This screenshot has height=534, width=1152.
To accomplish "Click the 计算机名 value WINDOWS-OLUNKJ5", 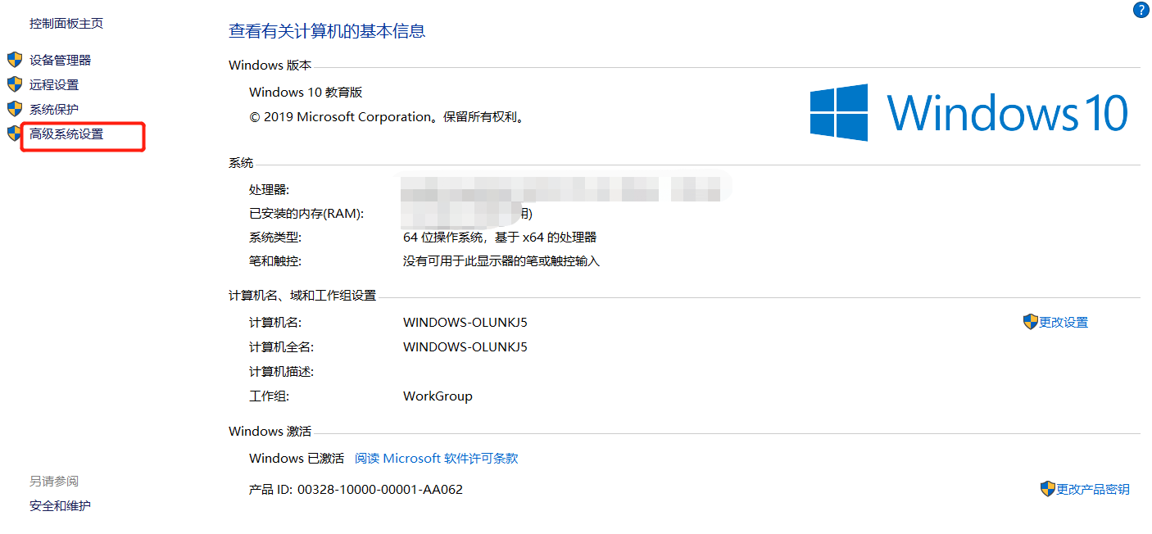I will point(465,323).
